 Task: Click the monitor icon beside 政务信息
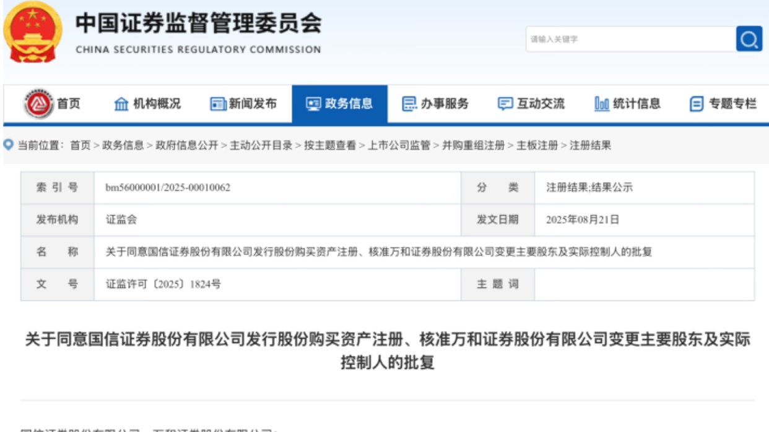coord(313,104)
